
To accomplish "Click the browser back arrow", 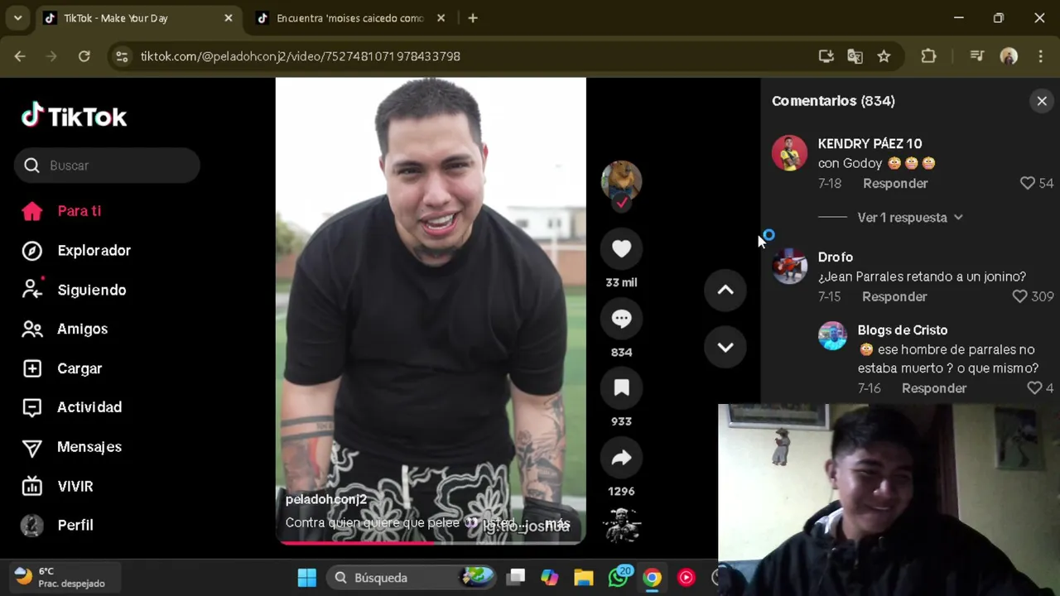I will click(x=20, y=56).
